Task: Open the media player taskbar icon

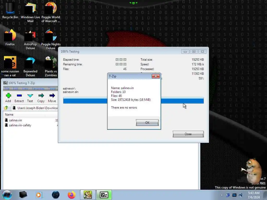Action: coord(39,195)
